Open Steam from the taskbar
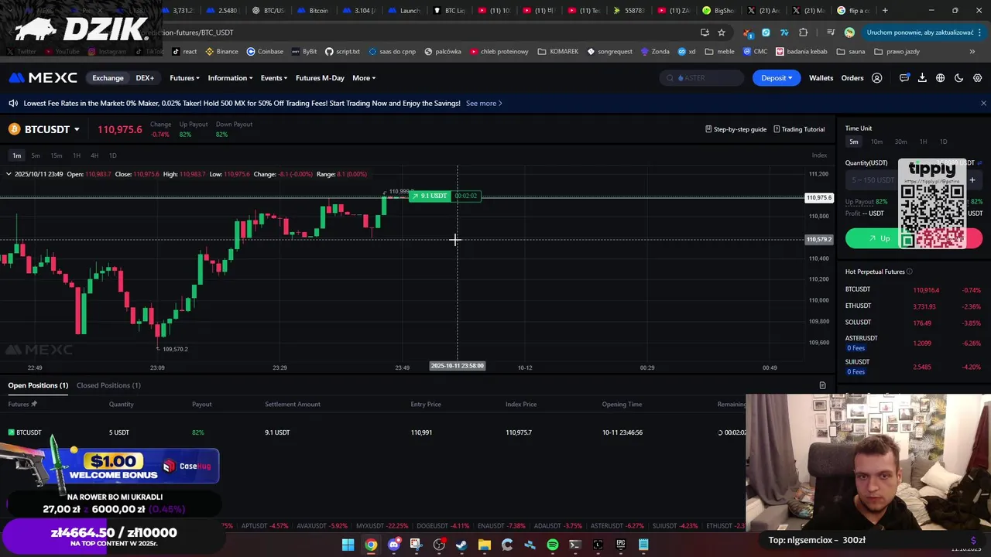This screenshot has height=557, width=991. tap(461, 545)
